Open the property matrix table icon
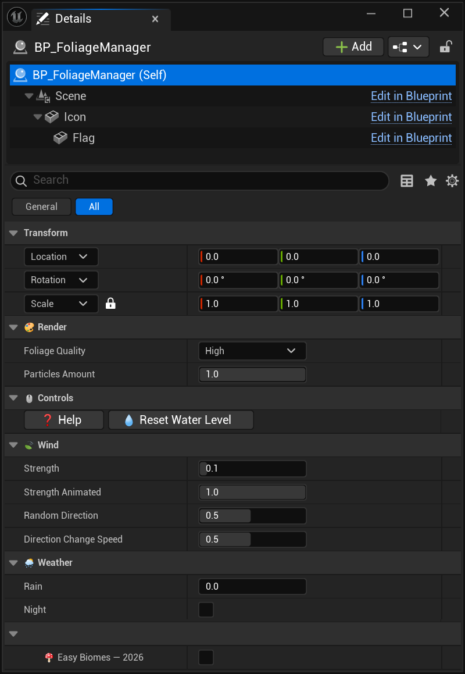The width and height of the screenshot is (465, 674). click(x=406, y=180)
